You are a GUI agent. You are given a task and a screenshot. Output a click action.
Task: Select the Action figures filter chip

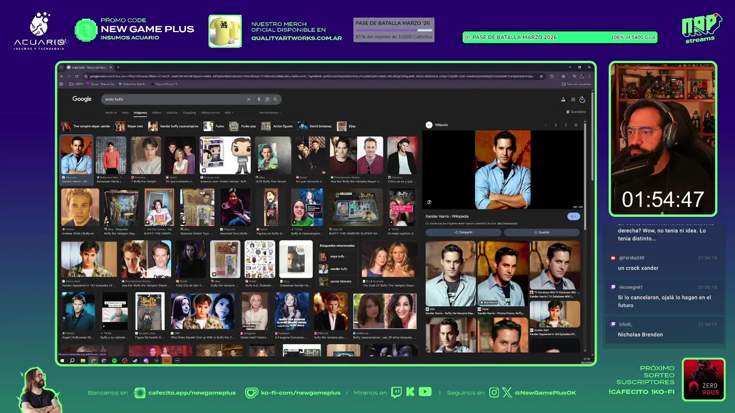pyautogui.click(x=277, y=126)
